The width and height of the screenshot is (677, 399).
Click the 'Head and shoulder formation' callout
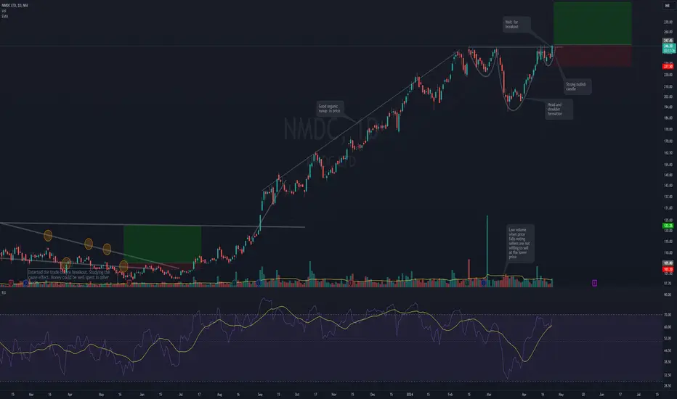point(559,109)
